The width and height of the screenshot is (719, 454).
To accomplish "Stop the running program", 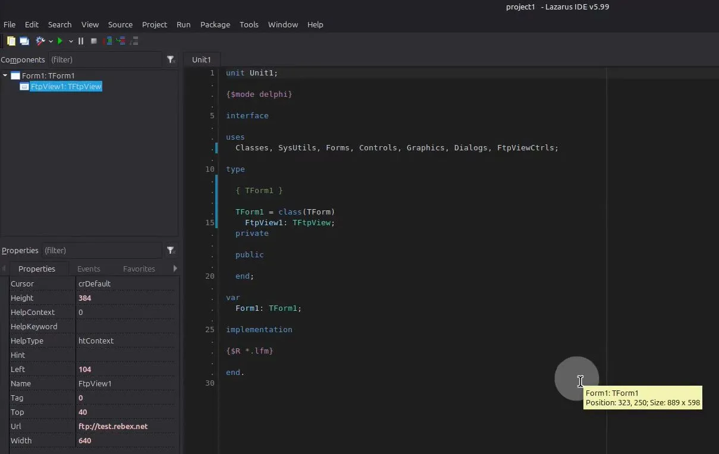I will coord(94,41).
